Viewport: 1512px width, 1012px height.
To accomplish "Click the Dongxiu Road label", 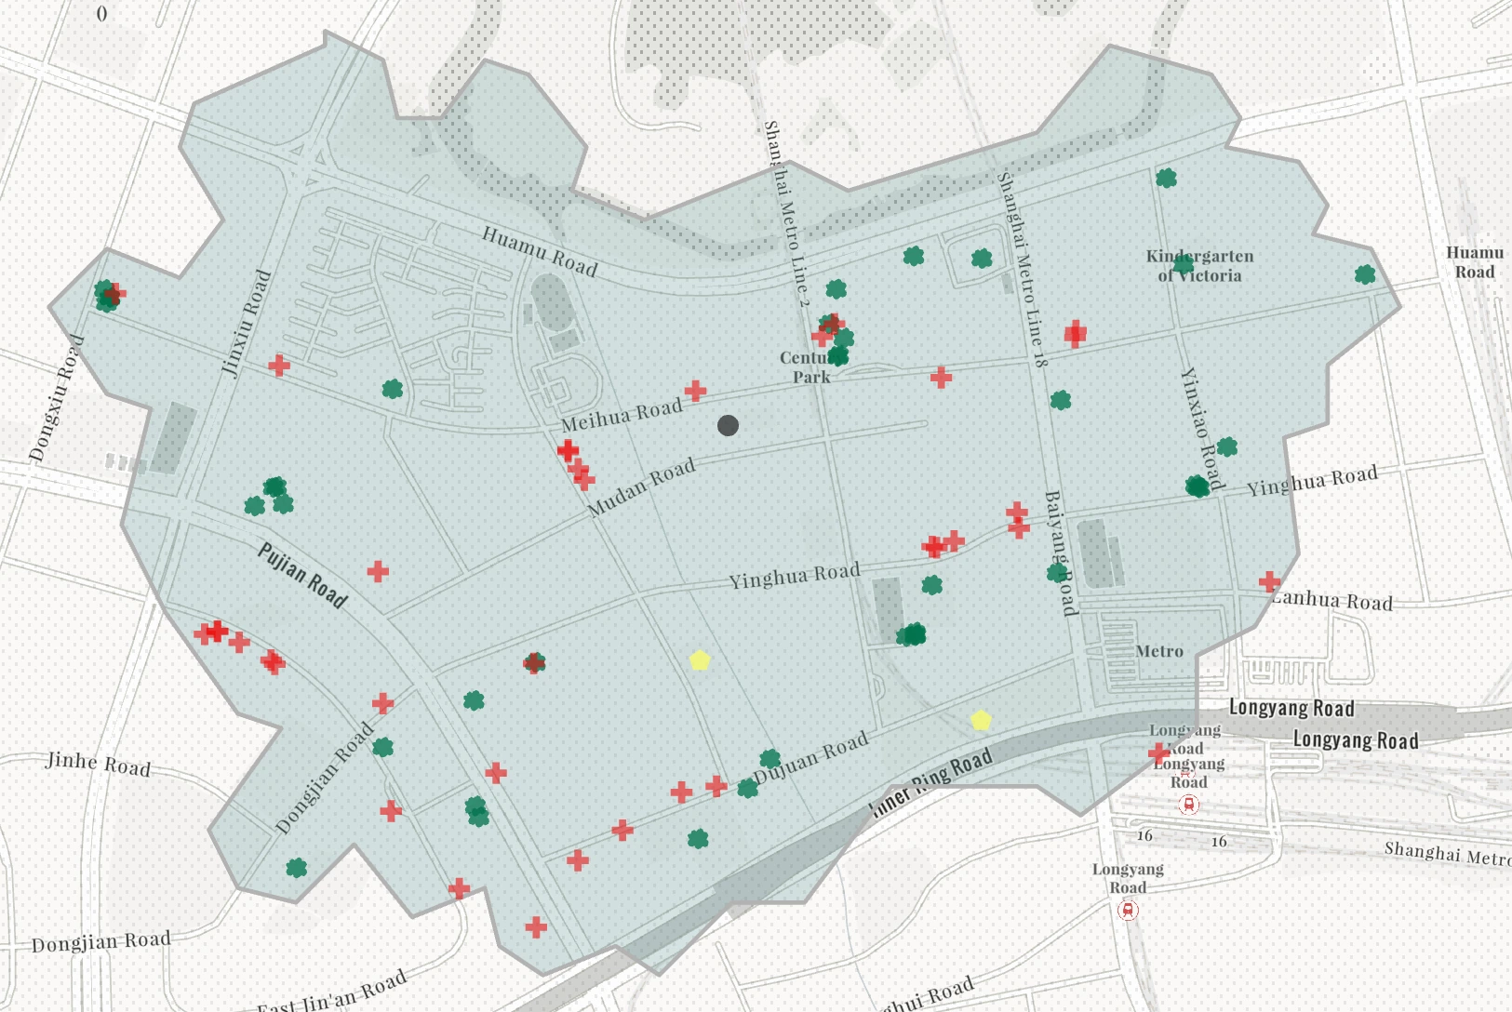I will click(57, 398).
